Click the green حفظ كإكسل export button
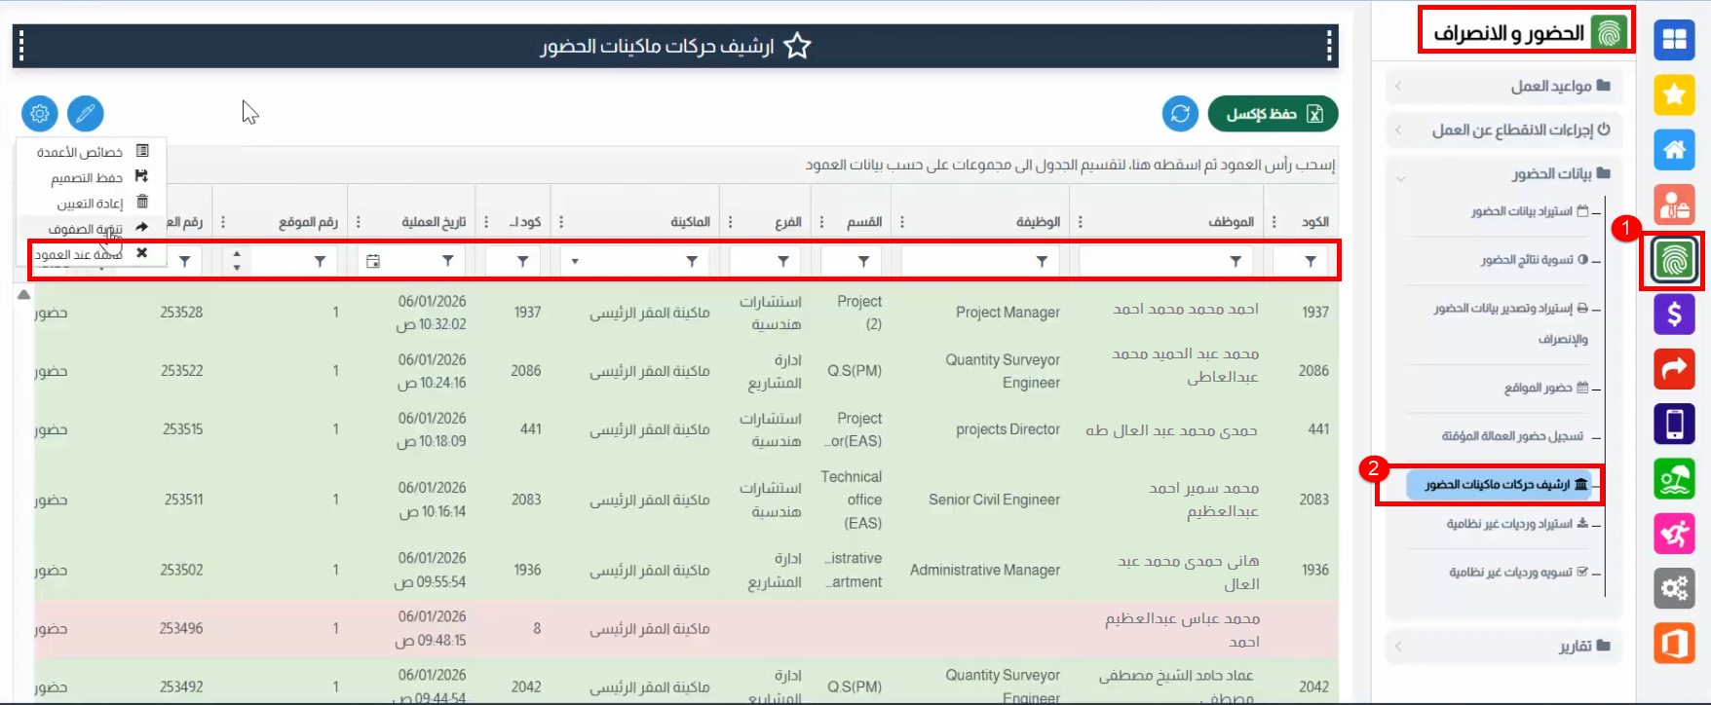Screen dimensions: 1711x705 coord(1273,114)
